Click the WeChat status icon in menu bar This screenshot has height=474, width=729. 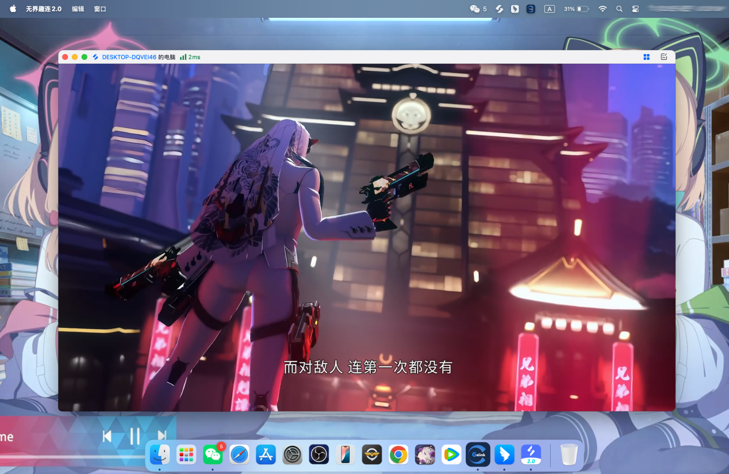475,9
